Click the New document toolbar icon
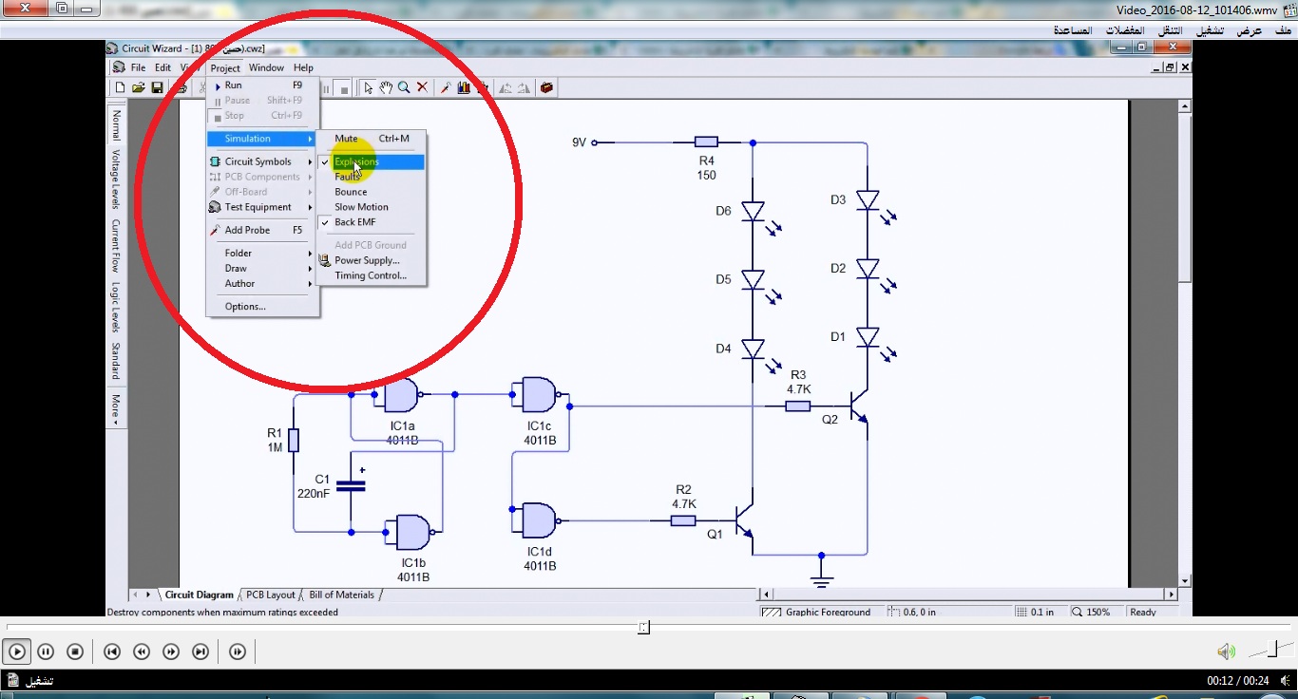The image size is (1298, 699). (x=121, y=87)
